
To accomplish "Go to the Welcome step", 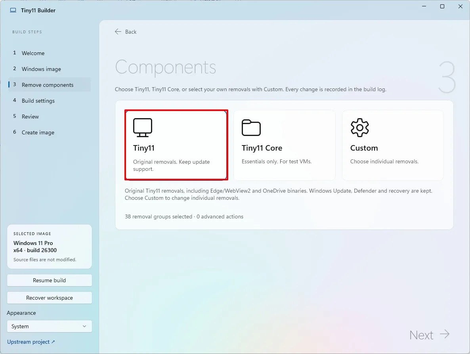I will [x=50, y=53].
